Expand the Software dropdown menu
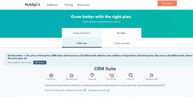 pos(53,5)
